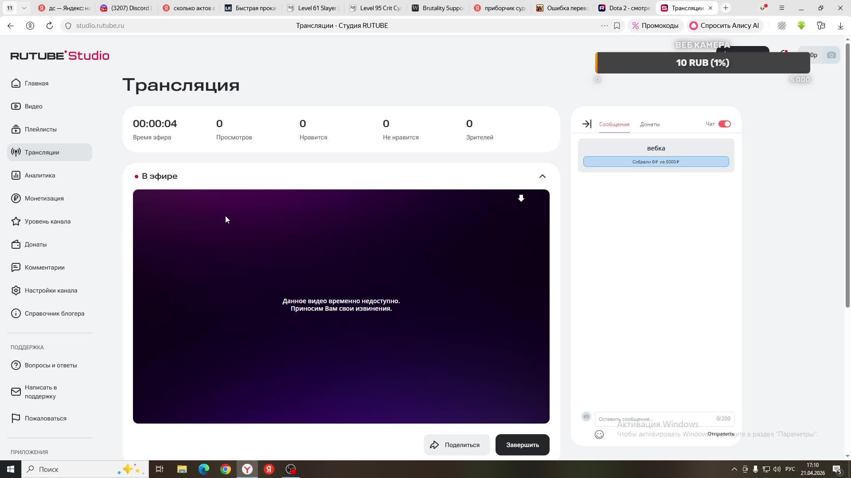Open Вопросы и ответы in the support section
The width and height of the screenshot is (851, 478).
click(x=51, y=365)
